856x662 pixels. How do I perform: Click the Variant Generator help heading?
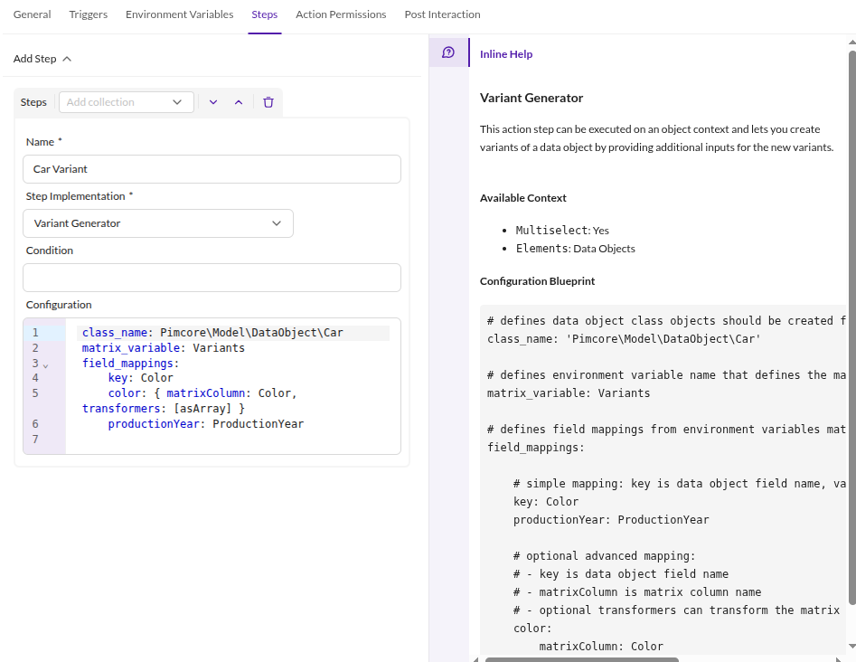(531, 98)
